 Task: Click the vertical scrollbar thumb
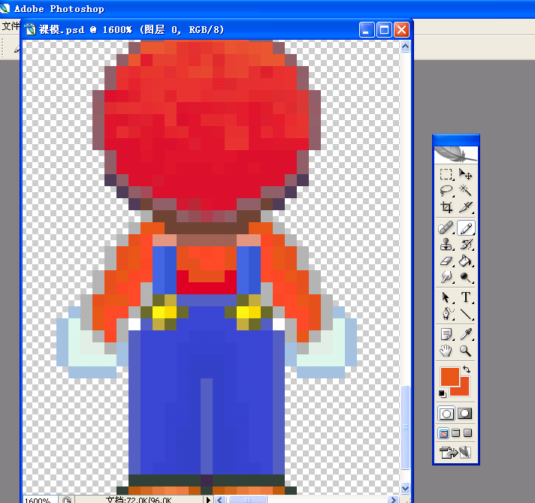(405, 427)
